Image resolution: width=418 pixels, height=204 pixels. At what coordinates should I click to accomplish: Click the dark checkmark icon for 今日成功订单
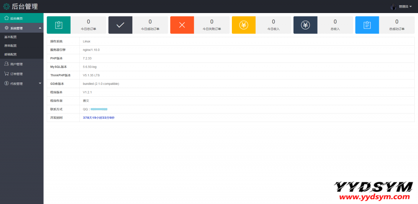[x=120, y=25]
